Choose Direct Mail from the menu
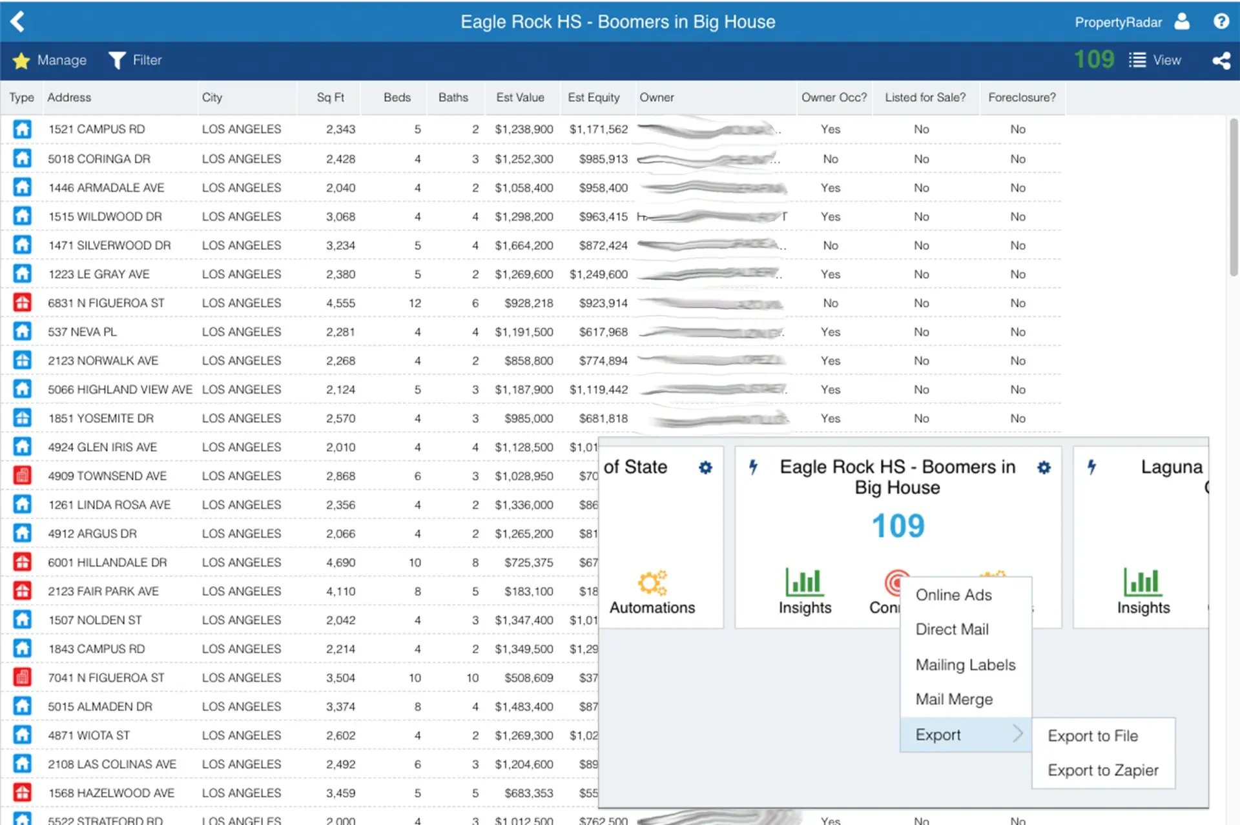Image resolution: width=1240 pixels, height=825 pixels. (952, 629)
